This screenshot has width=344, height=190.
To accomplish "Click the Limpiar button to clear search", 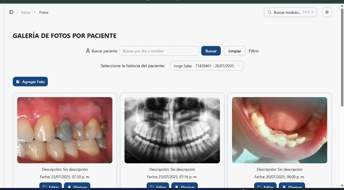I will 234,51.
